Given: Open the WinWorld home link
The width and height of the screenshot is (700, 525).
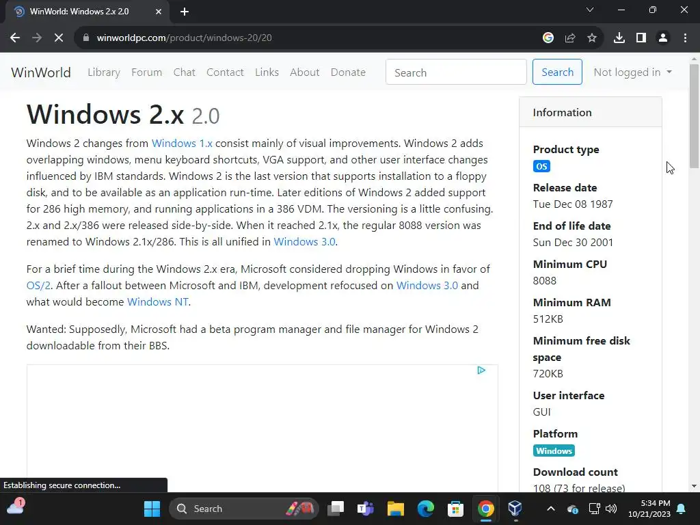Looking at the screenshot, I should coord(40,72).
